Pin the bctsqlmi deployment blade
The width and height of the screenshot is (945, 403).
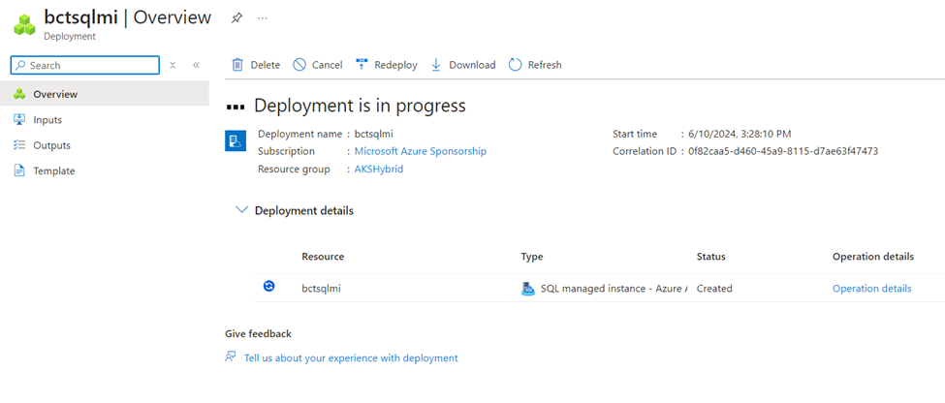pos(236,18)
